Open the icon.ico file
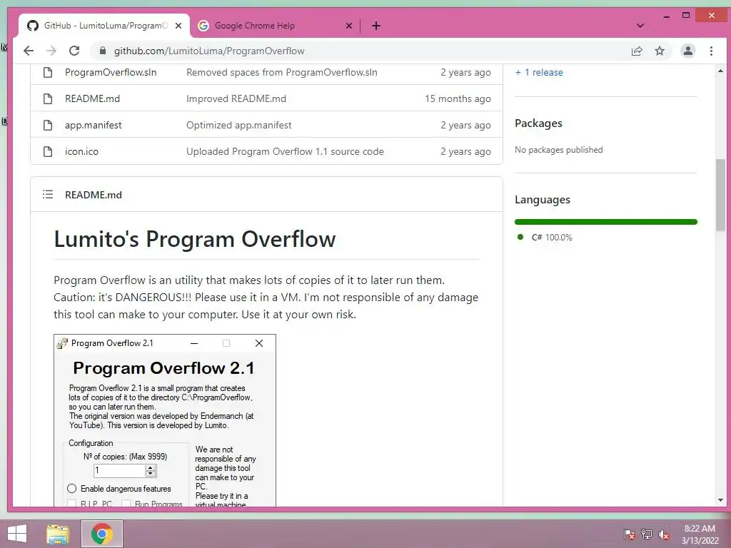Viewport: 731px width, 548px height. pyautogui.click(x=81, y=151)
